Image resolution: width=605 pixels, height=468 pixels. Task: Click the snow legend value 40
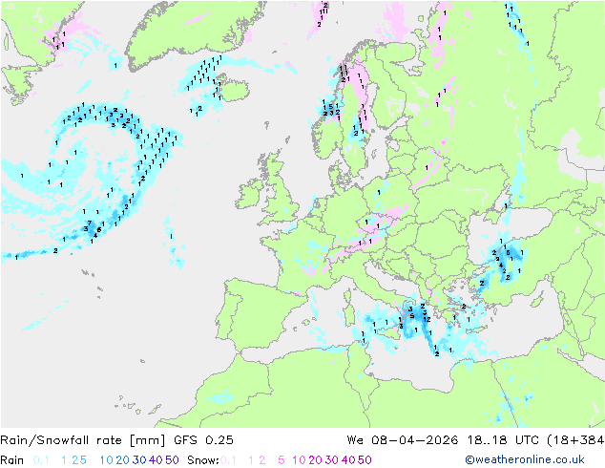click(x=348, y=460)
